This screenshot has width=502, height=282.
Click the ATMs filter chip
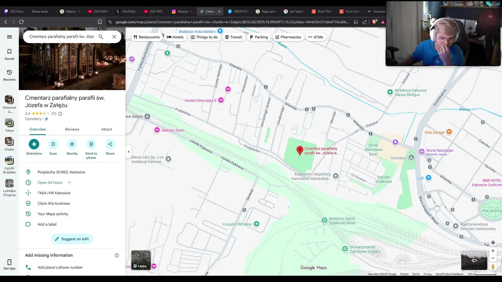pos(316,37)
